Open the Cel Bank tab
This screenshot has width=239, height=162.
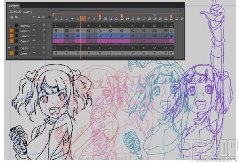(14, 6)
